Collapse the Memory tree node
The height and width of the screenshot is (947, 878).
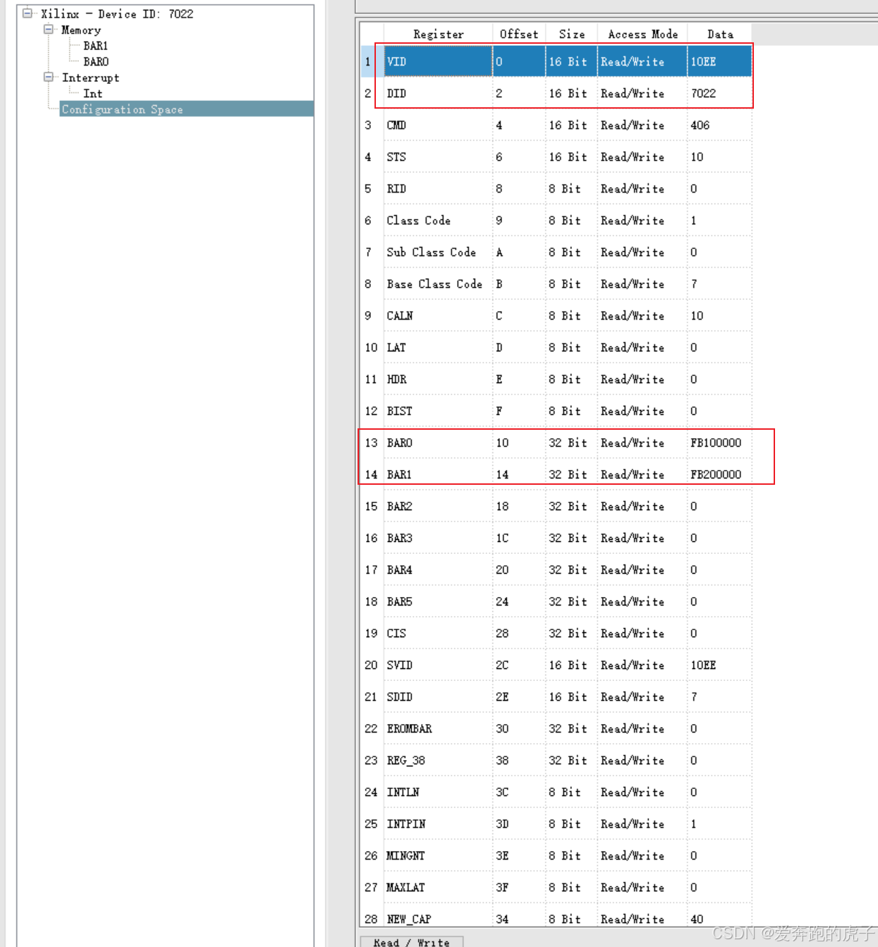pyautogui.click(x=49, y=30)
